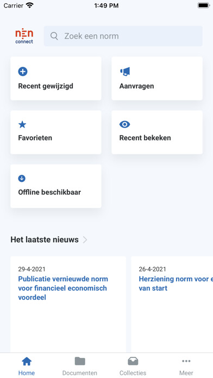
Task: Tap the Collecties inbox tray icon
Action: coord(133,361)
